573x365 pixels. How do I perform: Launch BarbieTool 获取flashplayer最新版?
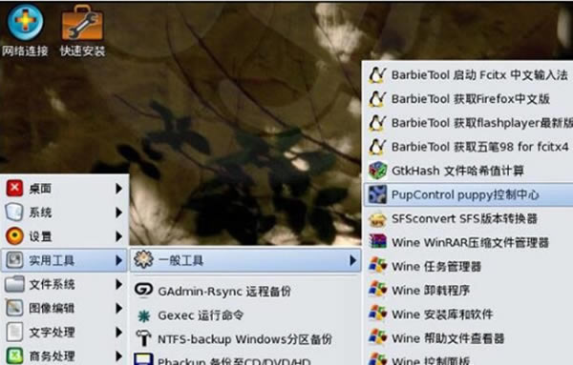[469, 123]
